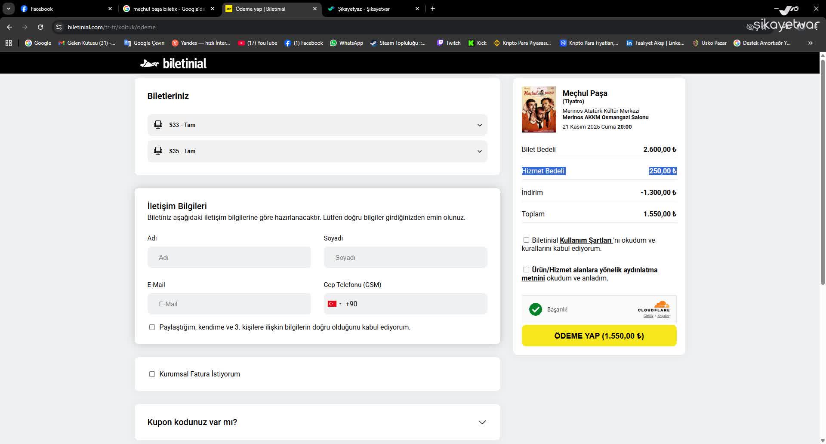Open a new browser tab
The width and height of the screenshot is (826, 444).
click(x=433, y=9)
